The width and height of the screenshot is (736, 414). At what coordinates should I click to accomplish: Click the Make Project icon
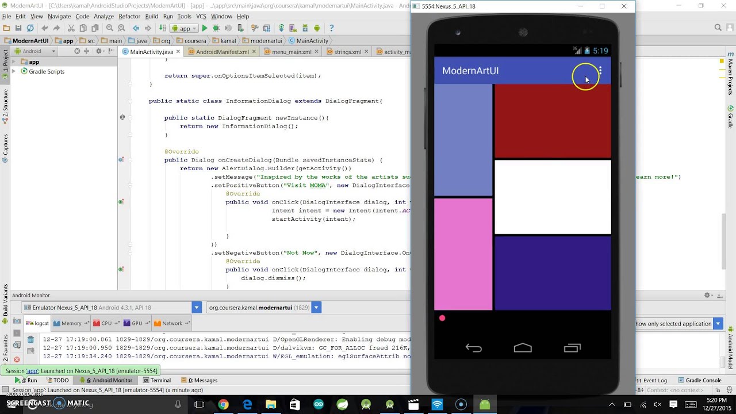pos(163,28)
